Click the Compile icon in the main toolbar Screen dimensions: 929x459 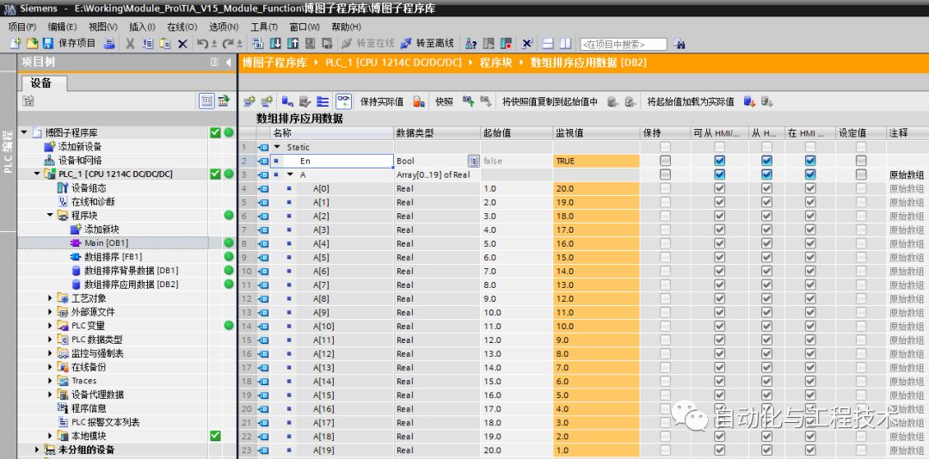pos(258,43)
